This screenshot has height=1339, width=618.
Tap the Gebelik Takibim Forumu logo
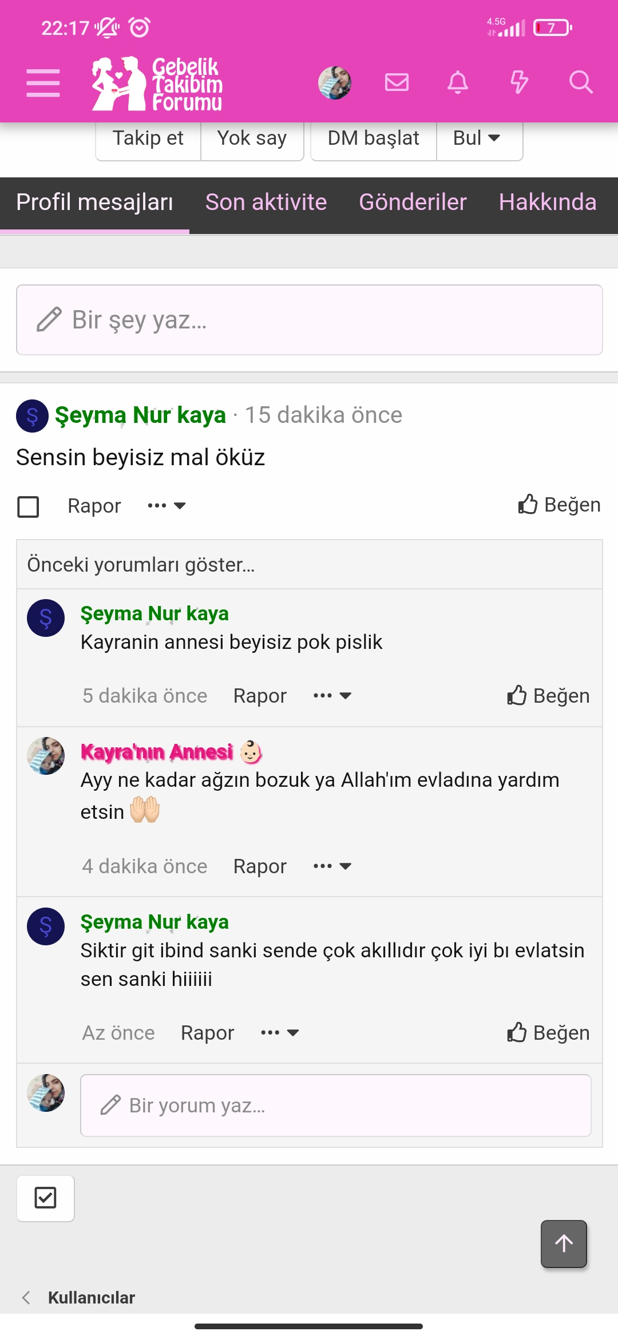click(x=157, y=84)
